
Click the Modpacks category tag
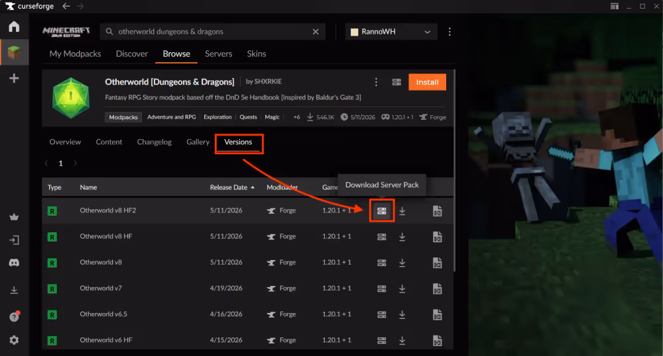[123, 117]
